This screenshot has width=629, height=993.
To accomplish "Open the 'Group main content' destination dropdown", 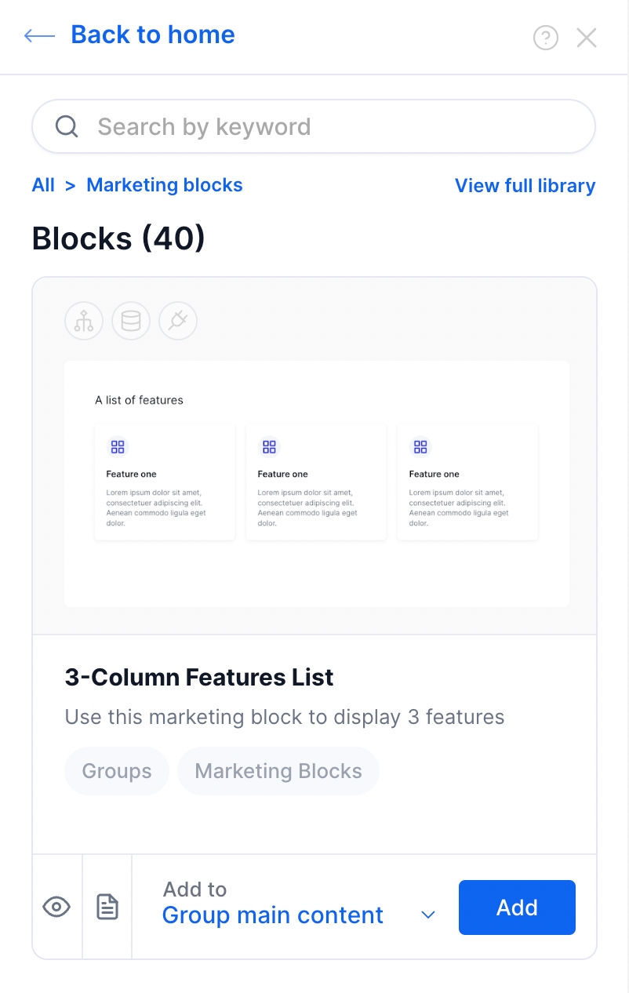I will click(x=273, y=915).
